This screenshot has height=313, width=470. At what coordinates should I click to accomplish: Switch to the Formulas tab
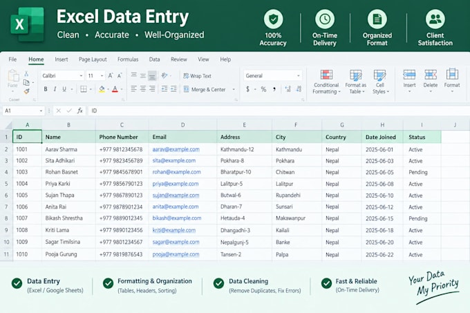[128, 59]
